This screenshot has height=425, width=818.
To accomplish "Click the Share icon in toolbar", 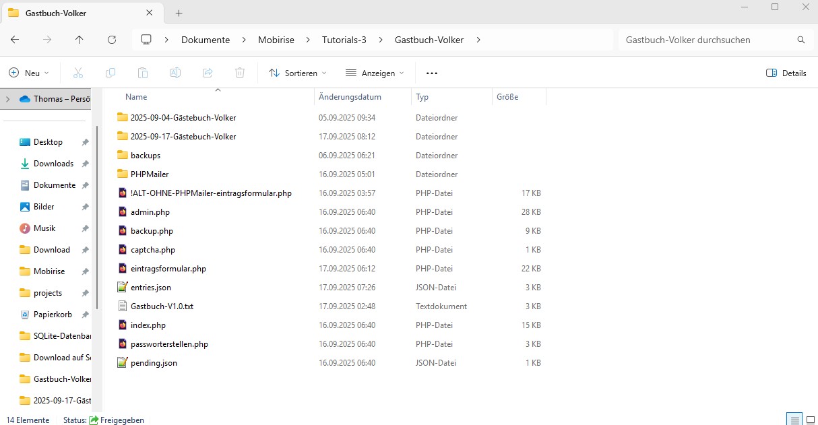I will (208, 73).
